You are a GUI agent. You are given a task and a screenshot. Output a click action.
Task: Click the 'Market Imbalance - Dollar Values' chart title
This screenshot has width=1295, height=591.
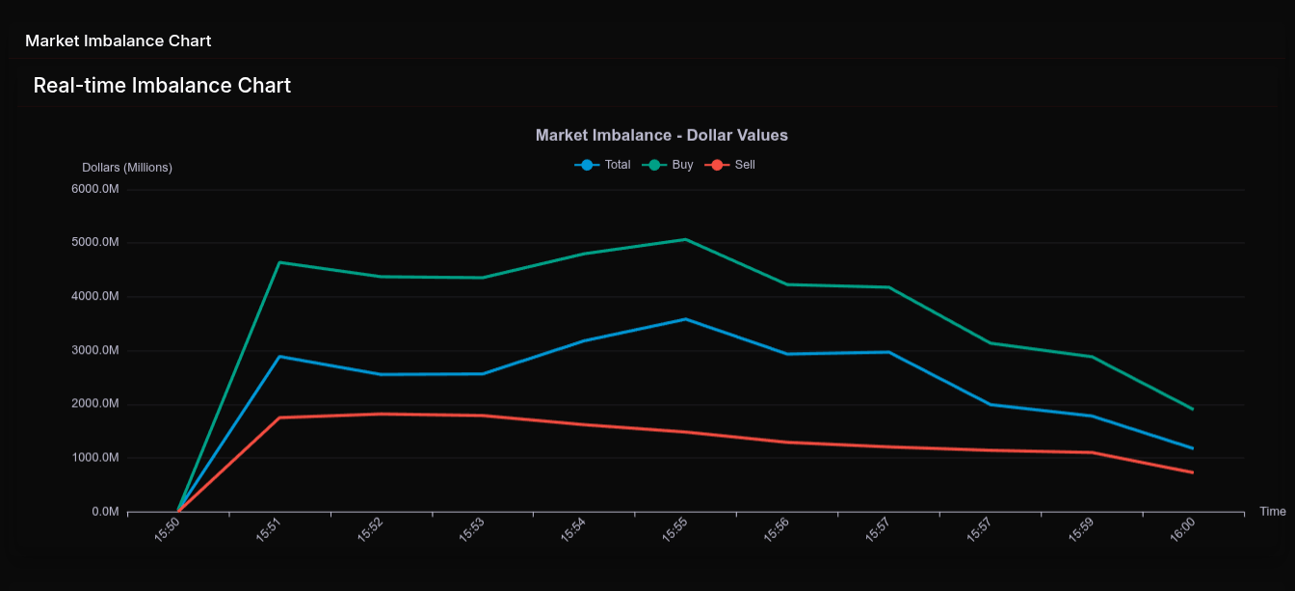point(661,135)
